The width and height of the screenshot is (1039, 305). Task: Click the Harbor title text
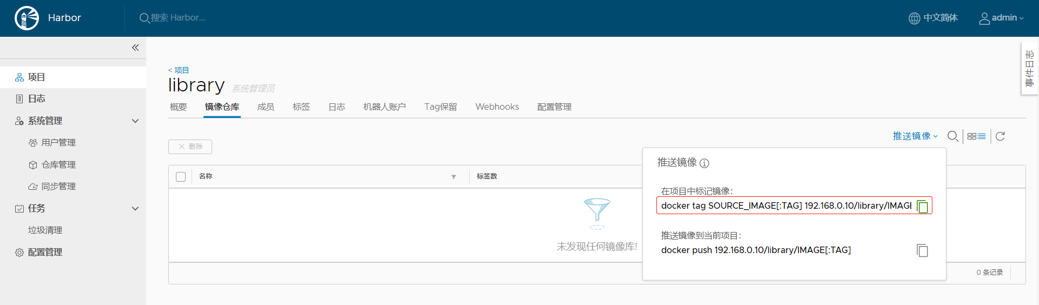64,18
